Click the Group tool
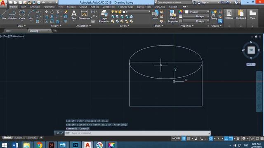Viewport: 264px width, 148px height. point(214,15)
